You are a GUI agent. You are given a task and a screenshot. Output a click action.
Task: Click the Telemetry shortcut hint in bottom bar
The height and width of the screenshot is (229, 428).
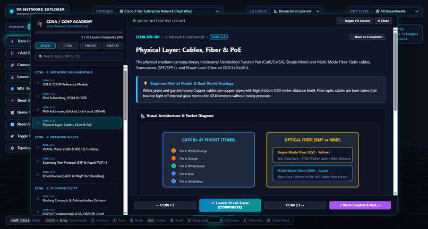(252, 221)
